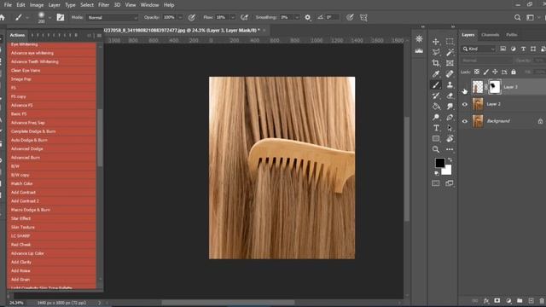
Task: Open the Edit Toolbar three-dots button
Action: [450, 149]
